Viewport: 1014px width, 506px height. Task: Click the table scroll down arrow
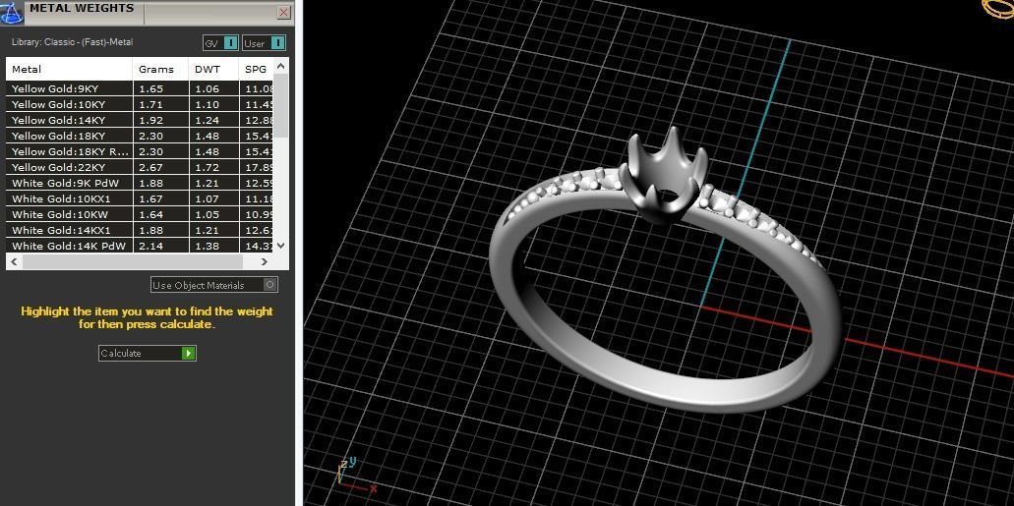pos(280,246)
